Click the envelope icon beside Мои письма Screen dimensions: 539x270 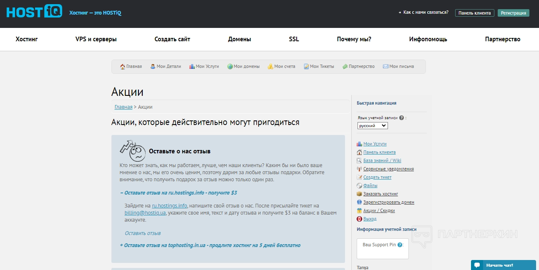coord(385,67)
